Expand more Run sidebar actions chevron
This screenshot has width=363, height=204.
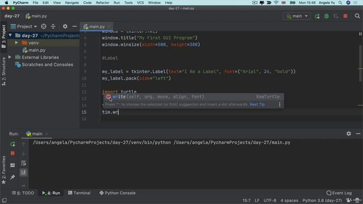tap(23, 185)
